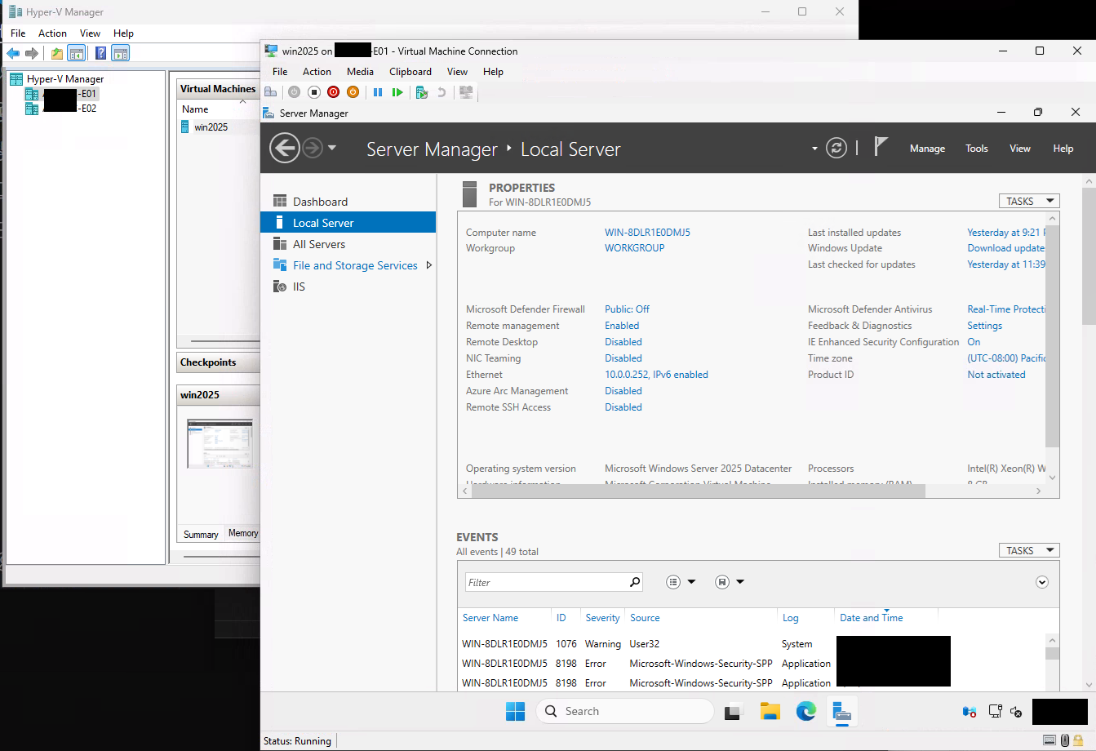This screenshot has width=1096, height=751.
Task: Click the properties horizontal scrollbar
Action: point(694,491)
